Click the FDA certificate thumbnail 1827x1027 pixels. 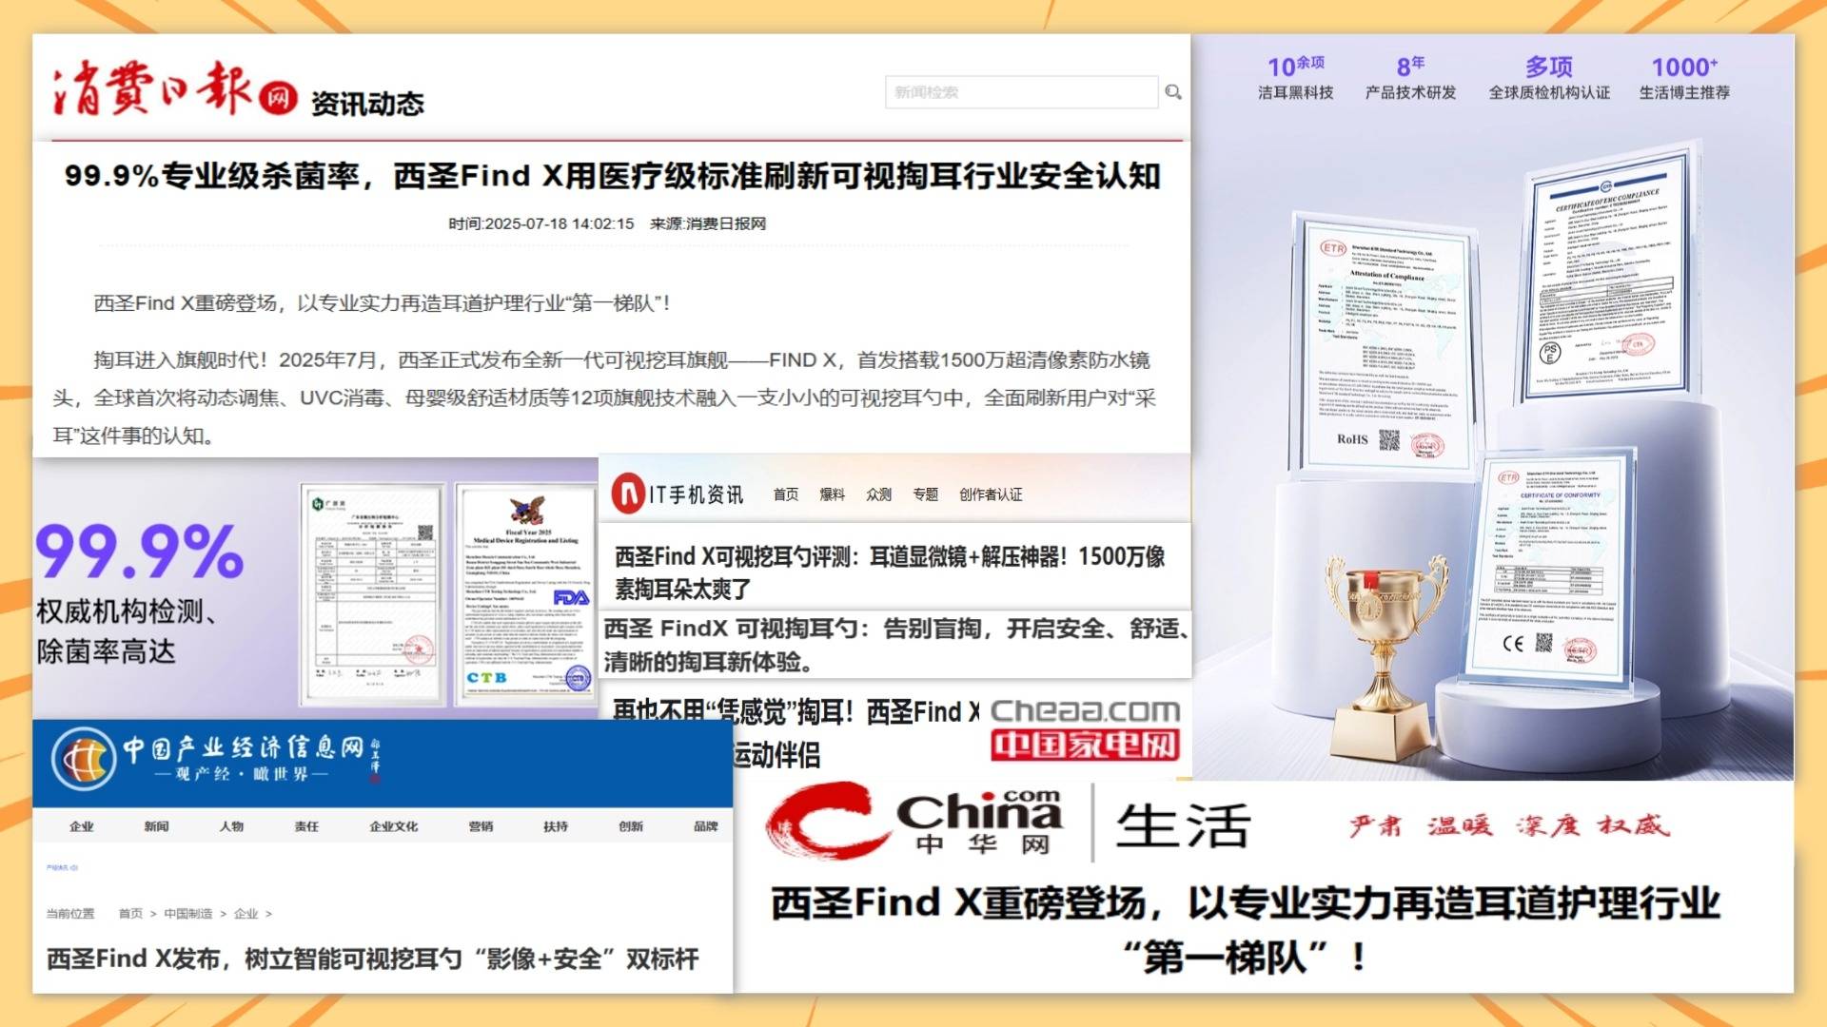[526, 597]
